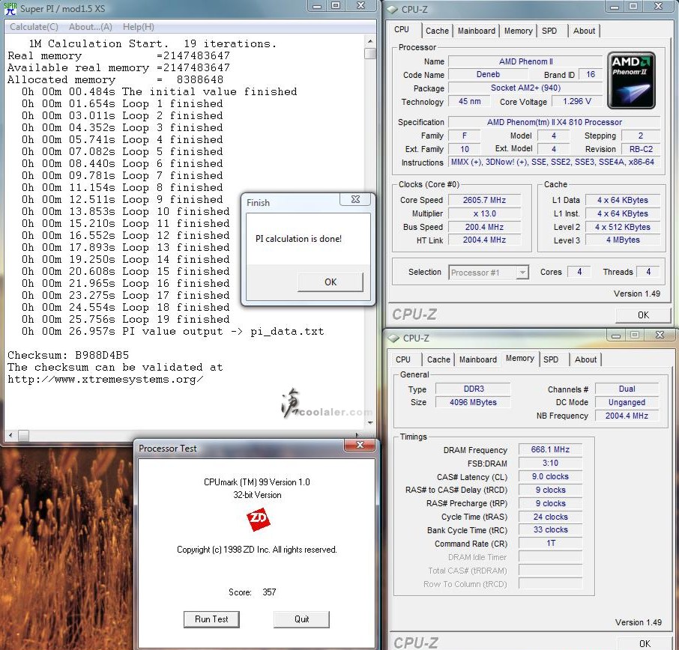Click the Revision value RB-C2
Viewport: 679px width, 650px height.
point(641,149)
